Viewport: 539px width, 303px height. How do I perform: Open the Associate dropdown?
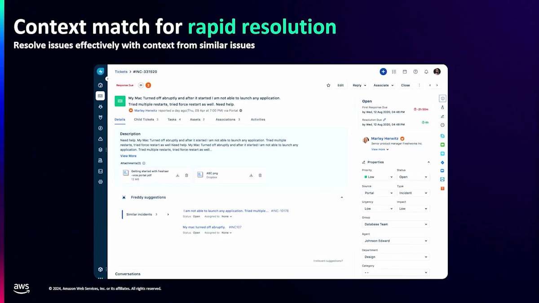384,85
